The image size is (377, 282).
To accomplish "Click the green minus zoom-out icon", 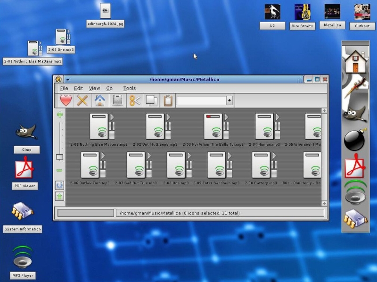I will (60, 170).
